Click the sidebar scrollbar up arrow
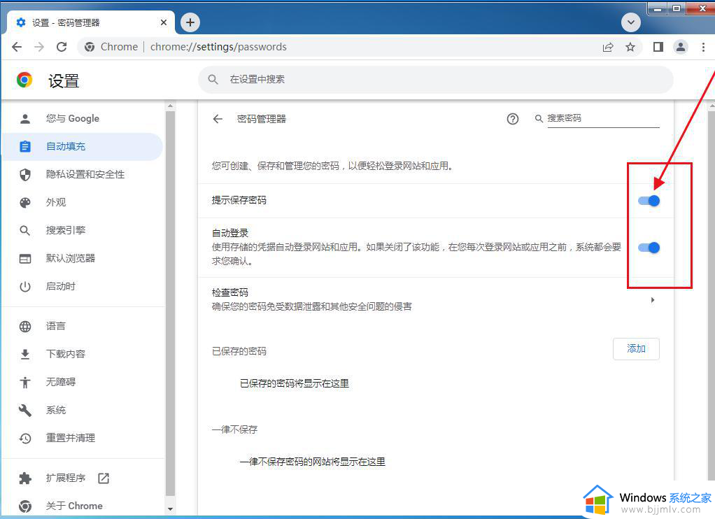 [170, 106]
